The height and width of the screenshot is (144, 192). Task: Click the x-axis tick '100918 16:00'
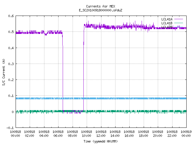coord(129,134)
